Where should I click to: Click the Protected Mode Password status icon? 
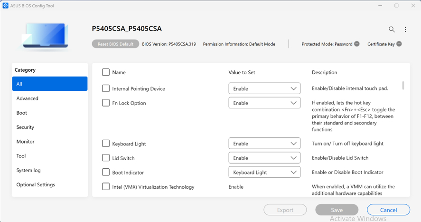coord(357,44)
